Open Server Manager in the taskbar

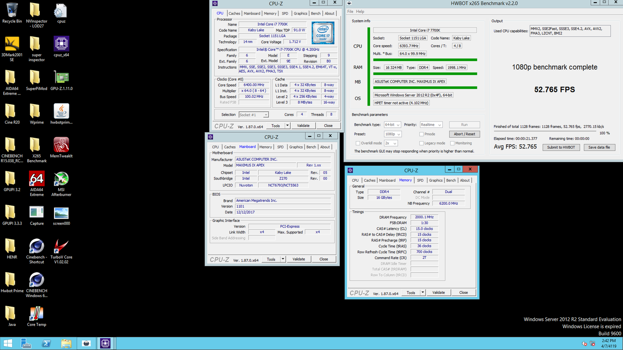pos(26,344)
